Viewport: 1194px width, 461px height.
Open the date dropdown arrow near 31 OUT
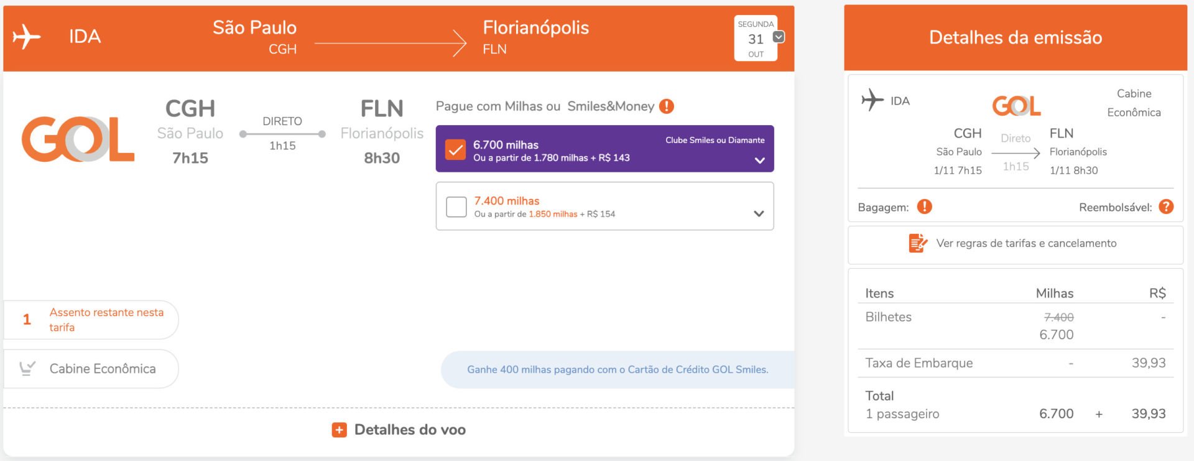coord(779,37)
